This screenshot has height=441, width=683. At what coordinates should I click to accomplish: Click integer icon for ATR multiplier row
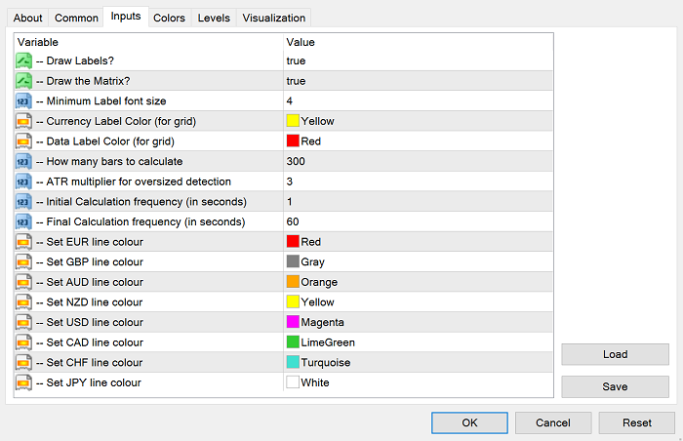coord(23,181)
